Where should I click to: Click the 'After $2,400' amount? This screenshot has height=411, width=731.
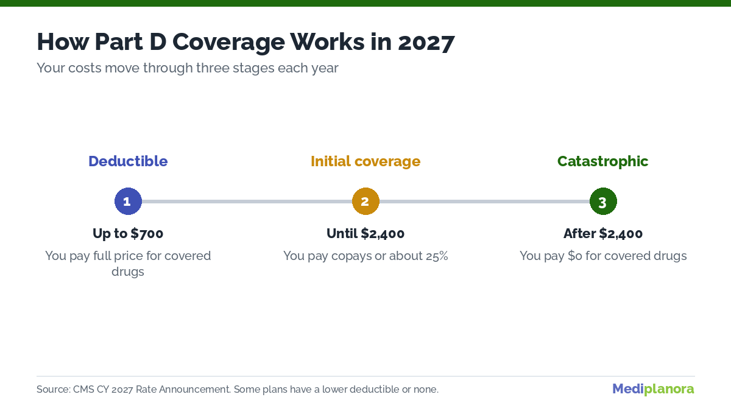click(x=603, y=234)
